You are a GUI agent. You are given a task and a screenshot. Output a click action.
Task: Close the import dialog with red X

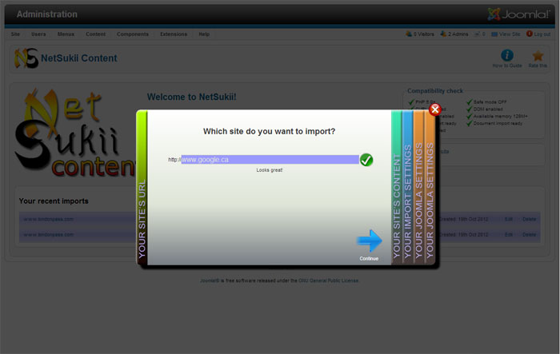434,109
